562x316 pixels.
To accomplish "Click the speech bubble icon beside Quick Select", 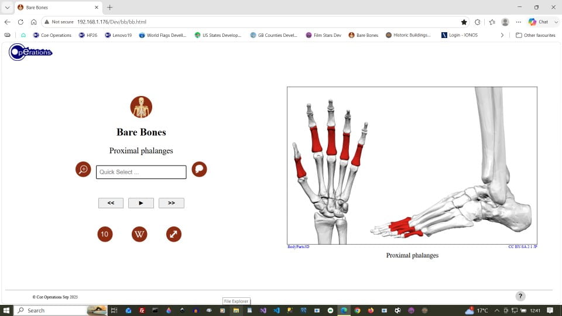I will (199, 169).
